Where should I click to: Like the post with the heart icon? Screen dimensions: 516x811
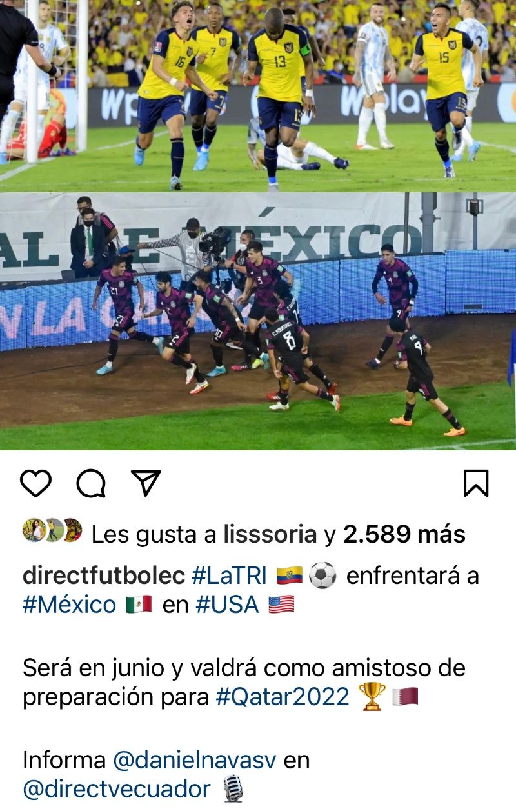coord(35,483)
